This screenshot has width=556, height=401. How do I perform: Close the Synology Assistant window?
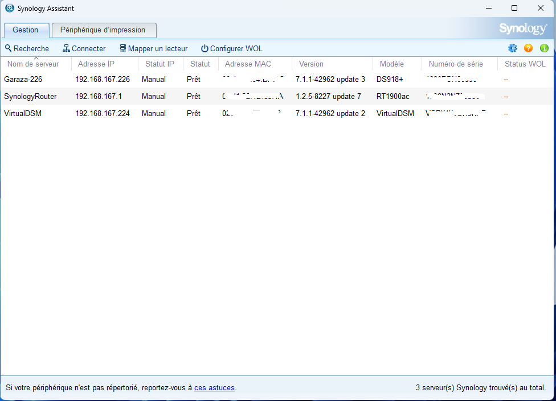pos(541,8)
